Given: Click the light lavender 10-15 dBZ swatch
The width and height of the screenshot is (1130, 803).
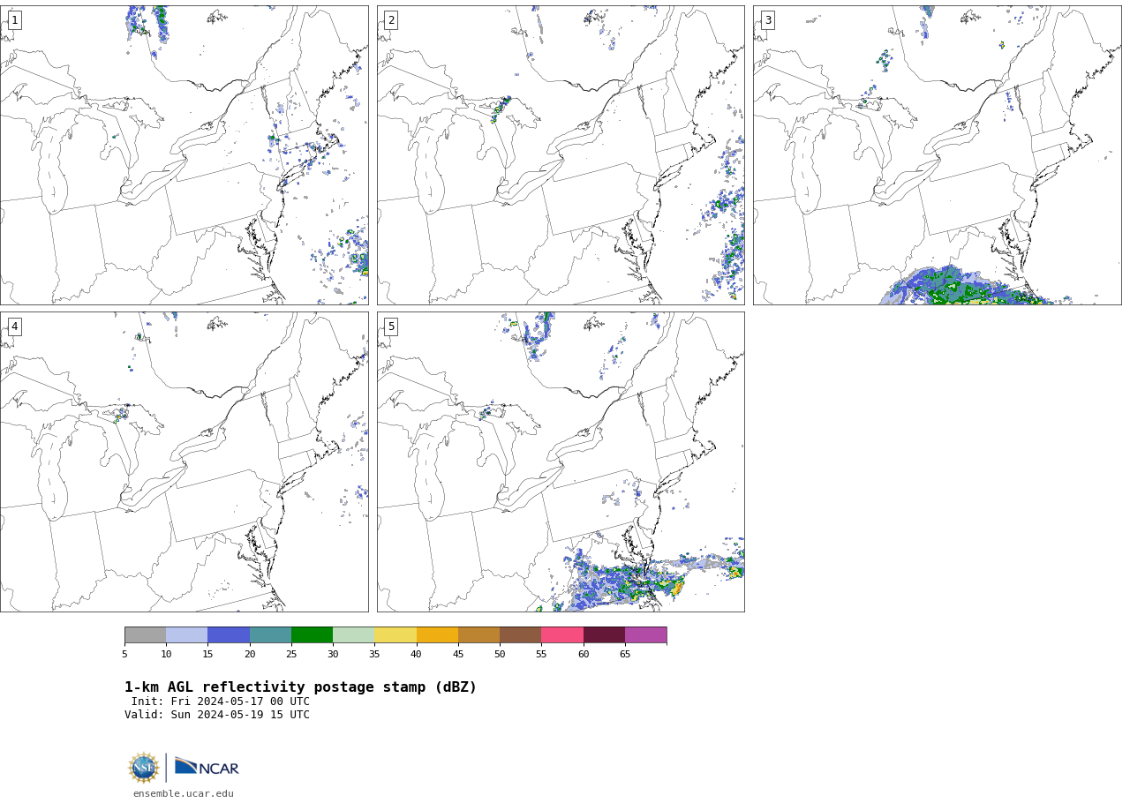Looking at the screenshot, I should click(x=186, y=635).
